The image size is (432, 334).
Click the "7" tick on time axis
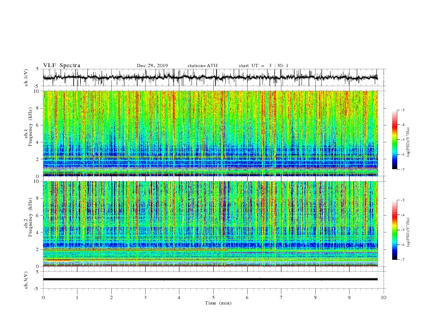point(281,297)
